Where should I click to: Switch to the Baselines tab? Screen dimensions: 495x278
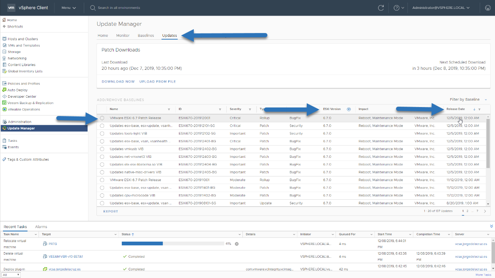click(x=146, y=36)
